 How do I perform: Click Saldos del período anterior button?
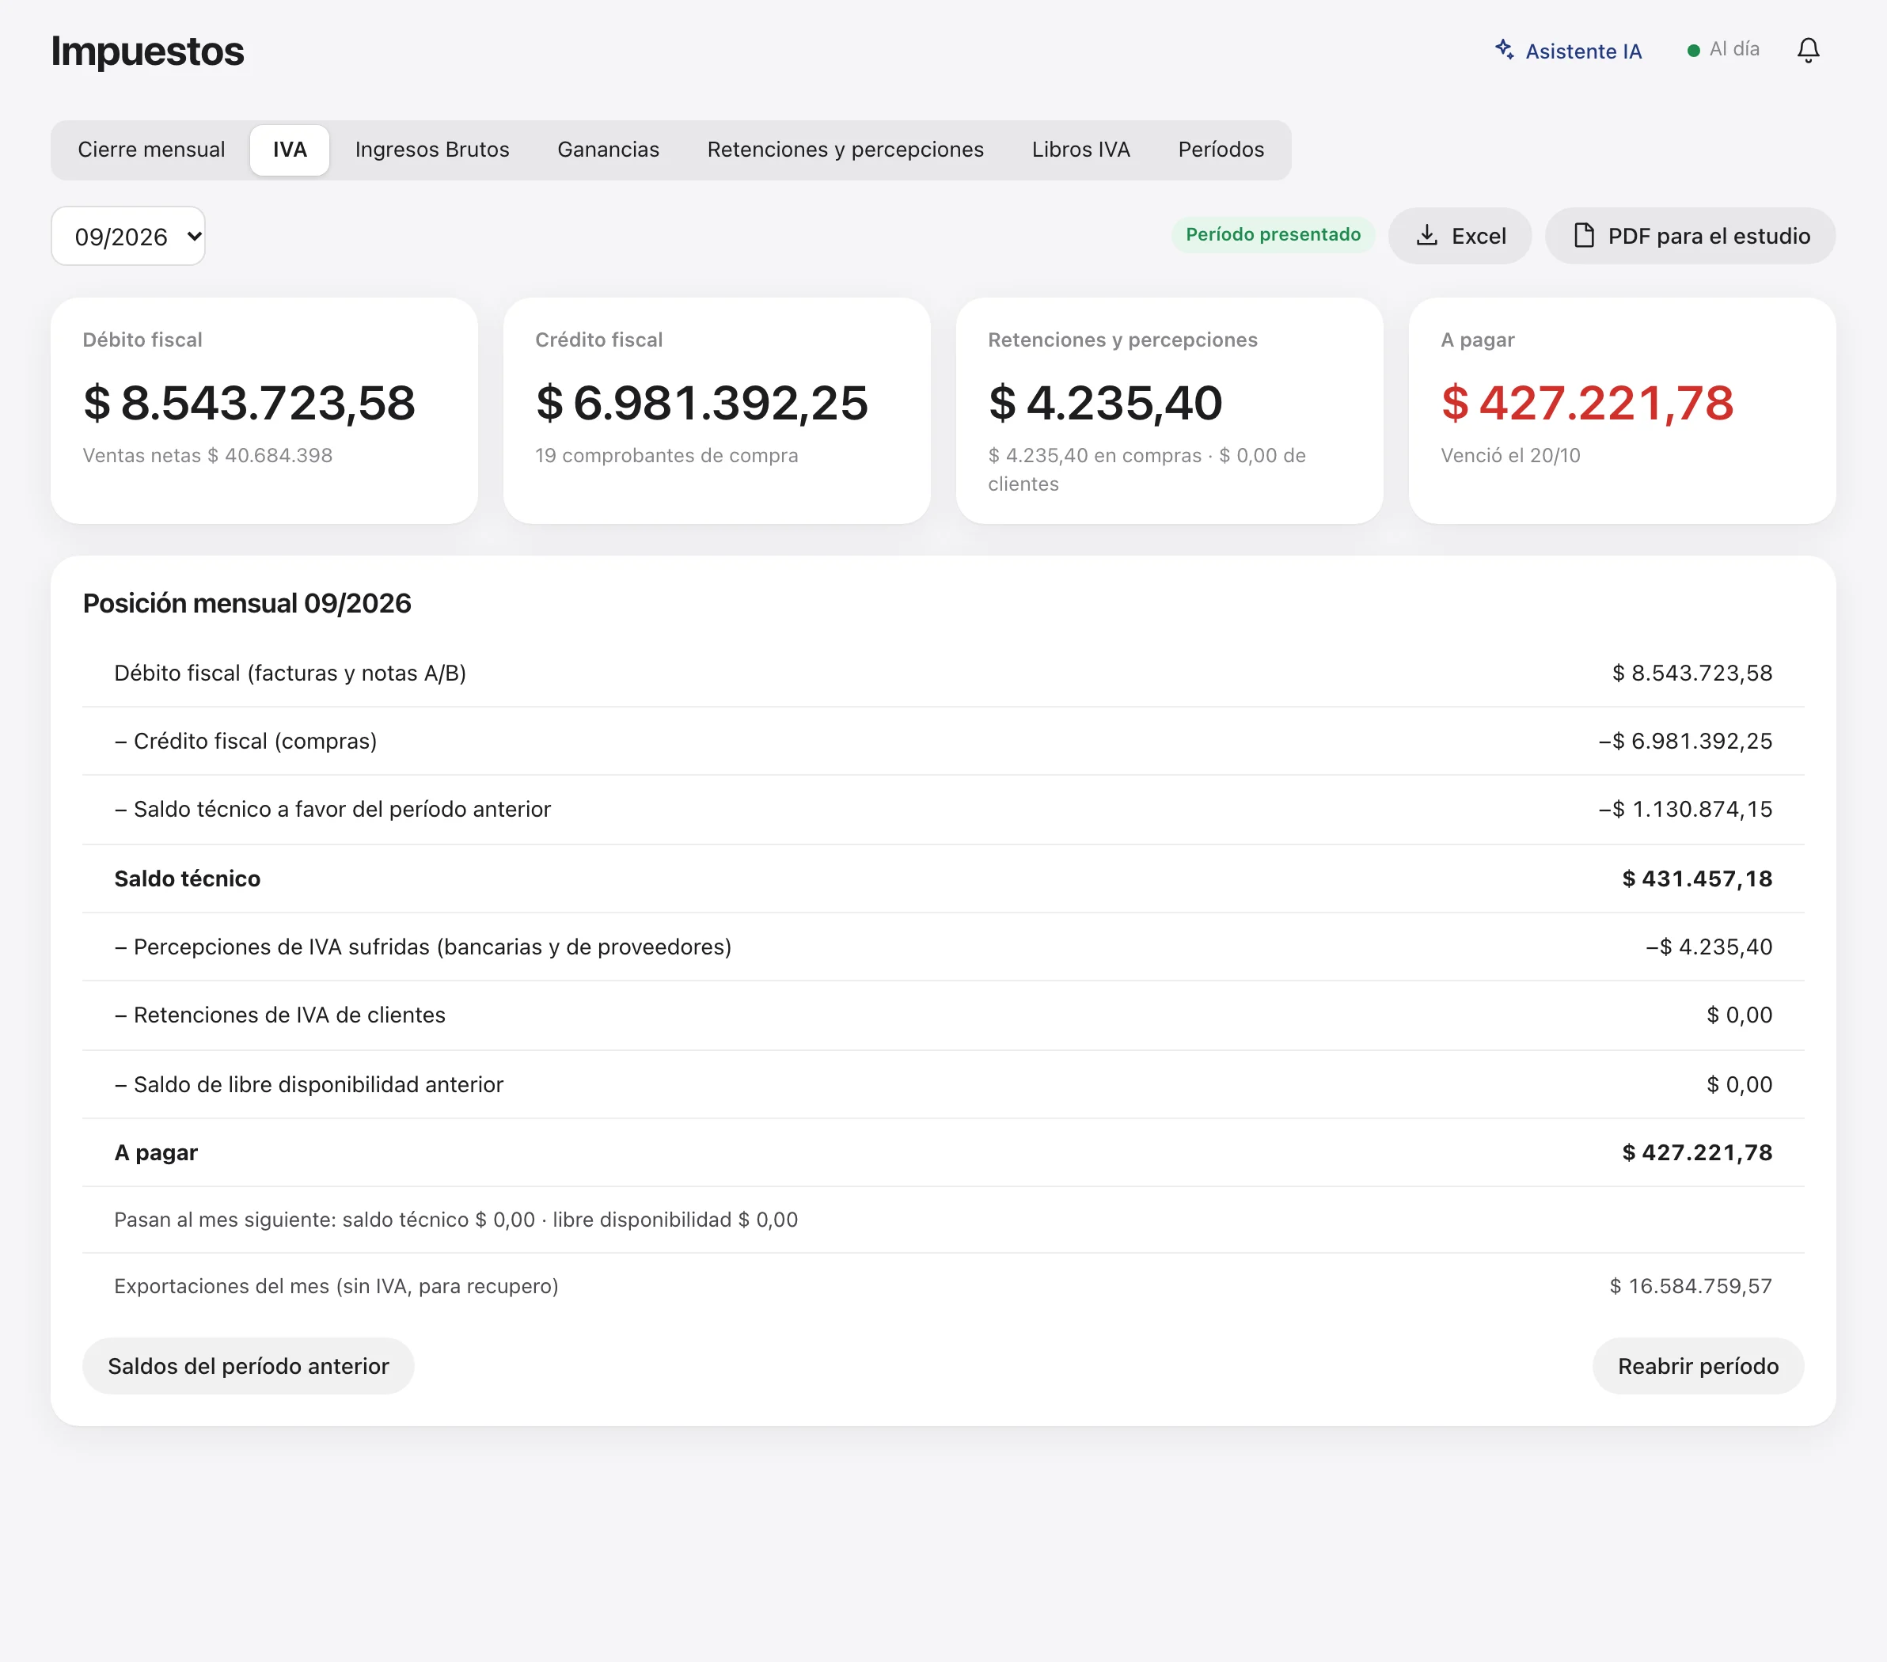point(249,1366)
